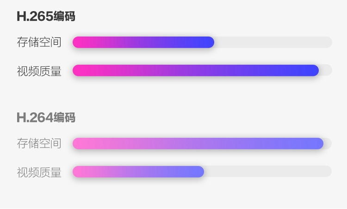Select 存储空间 label under H.264编码
The height and width of the screenshot is (209, 347).
click(x=39, y=143)
